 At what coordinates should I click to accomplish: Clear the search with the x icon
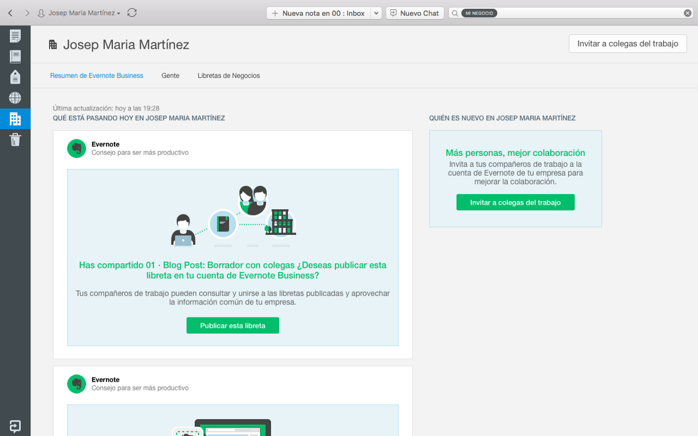(687, 12)
